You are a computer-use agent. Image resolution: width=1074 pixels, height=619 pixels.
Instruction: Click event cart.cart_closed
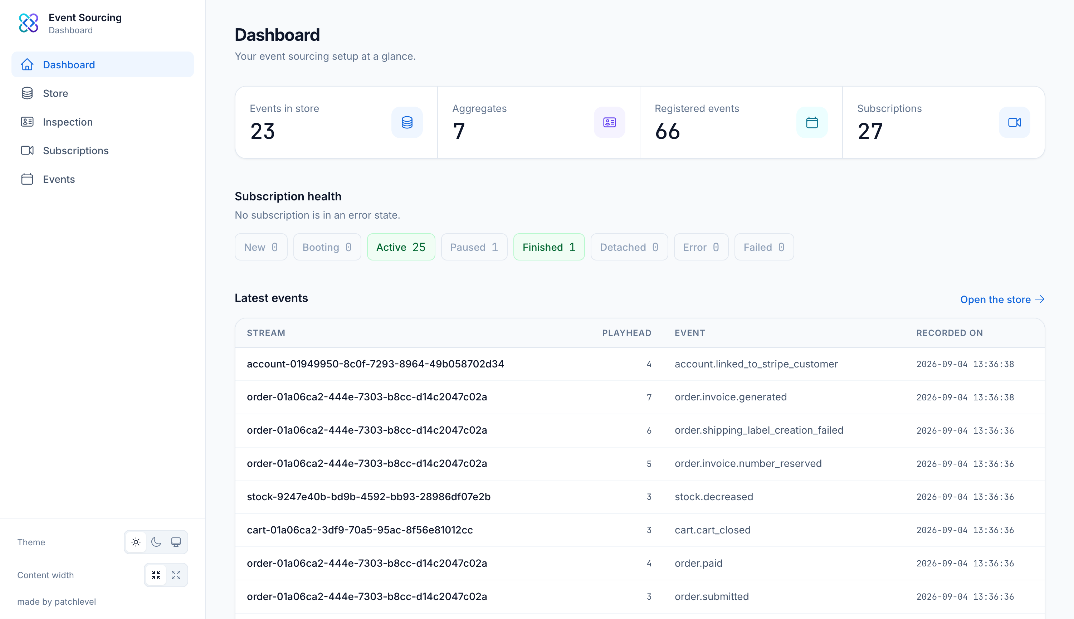(712, 530)
